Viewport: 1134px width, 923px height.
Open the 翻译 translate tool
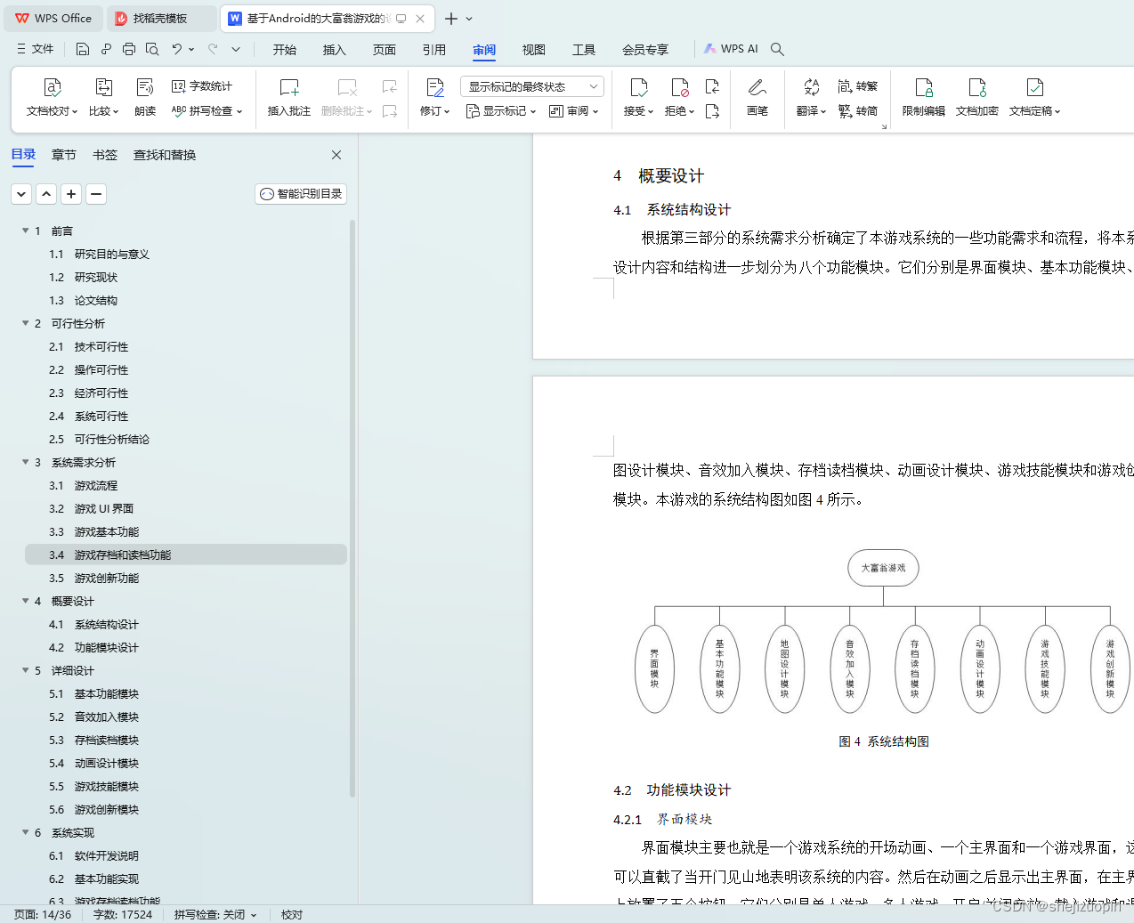pos(811,97)
